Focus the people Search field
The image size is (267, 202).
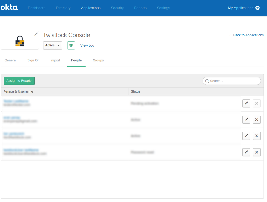pos(232,81)
